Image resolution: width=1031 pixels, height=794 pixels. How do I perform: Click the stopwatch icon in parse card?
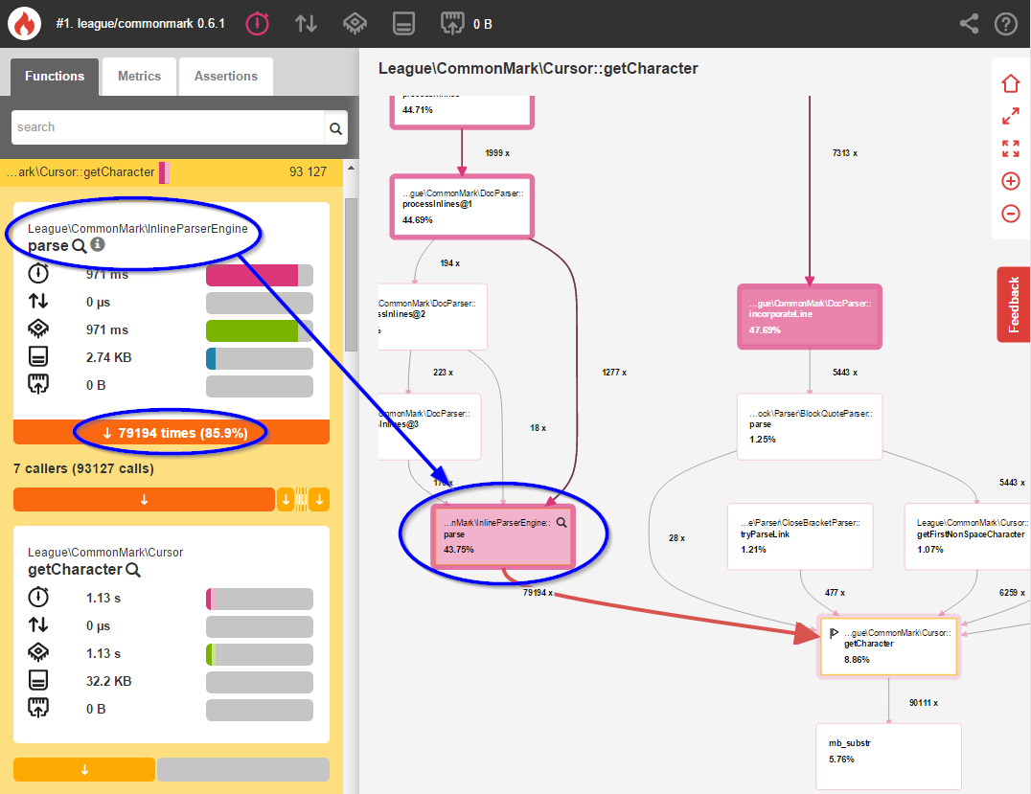[38, 273]
